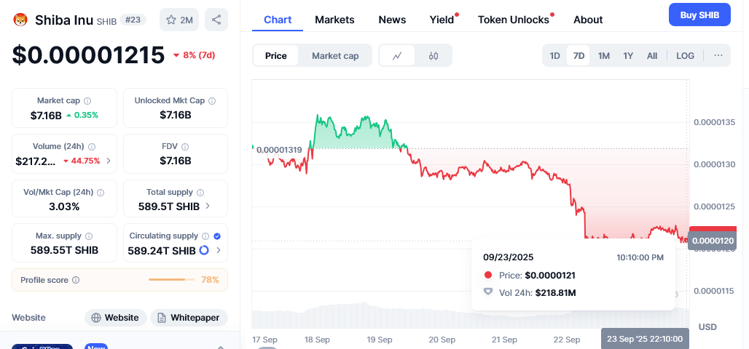Set chart range to 1Y
This screenshot has height=349, width=749.
(x=628, y=56)
